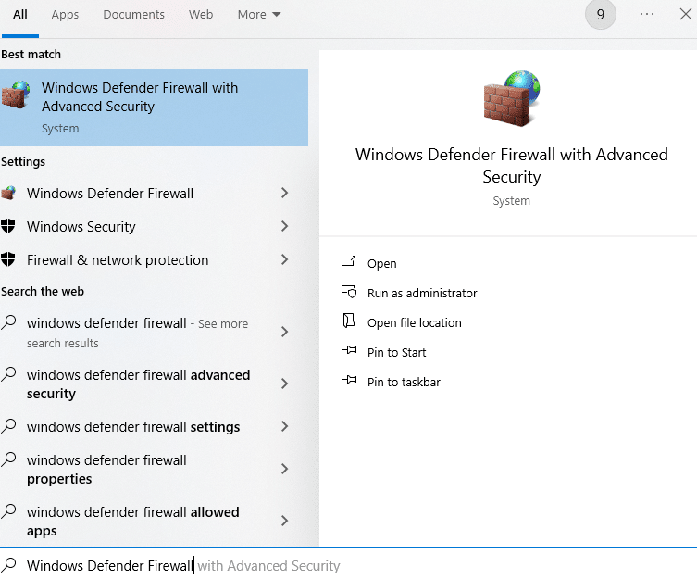Click the magnifier beside 'allowed apps' suggestion
The height and width of the screenshot is (579, 697).
(9, 510)
